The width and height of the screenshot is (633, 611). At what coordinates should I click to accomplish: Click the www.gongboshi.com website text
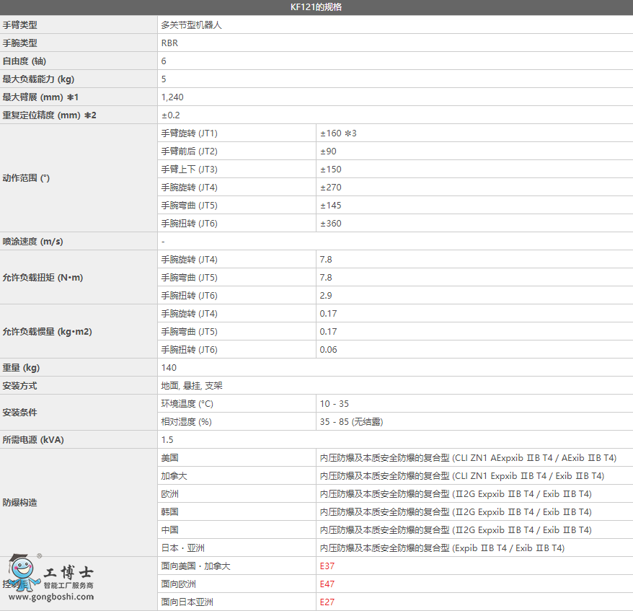[x=51, y=597]
